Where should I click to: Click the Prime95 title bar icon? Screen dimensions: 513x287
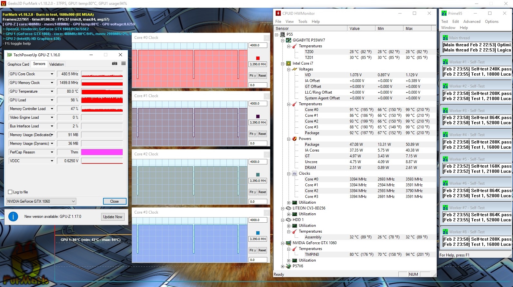point(444,13)
